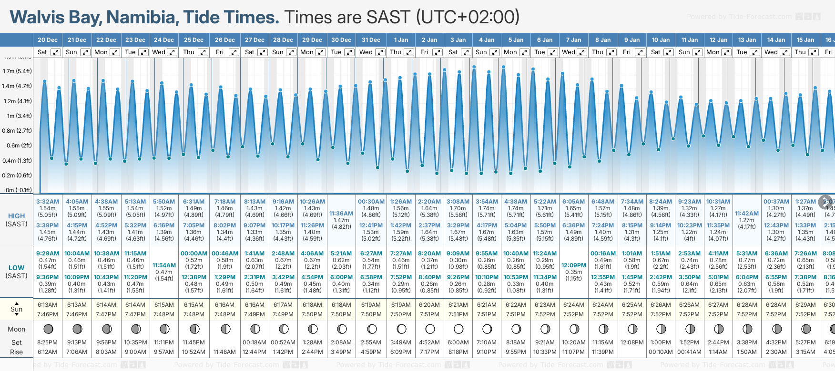The height and width of the screenshot is (371, 835).
Task: Click the moon phase icon for 10 Jan
Action: [x=661, y=329]
